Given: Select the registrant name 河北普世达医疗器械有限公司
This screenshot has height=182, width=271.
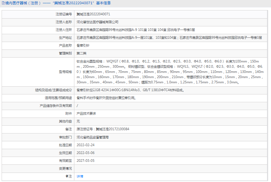Looking at the screenshot, I should coord(98,22).
